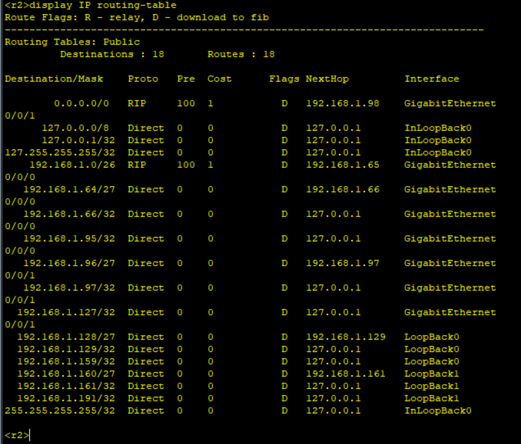Select destination 127.0.0.0/8

pos(75,128)
